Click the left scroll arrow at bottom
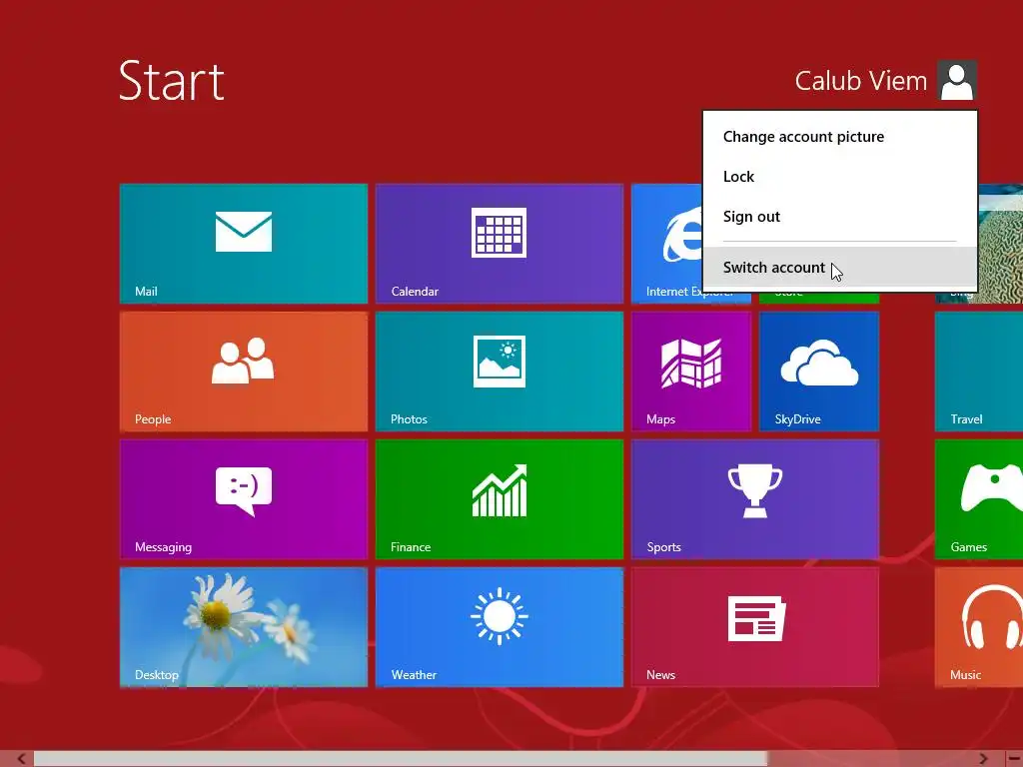The height and width of the screenshot is (767, 1023). point(20,759)
